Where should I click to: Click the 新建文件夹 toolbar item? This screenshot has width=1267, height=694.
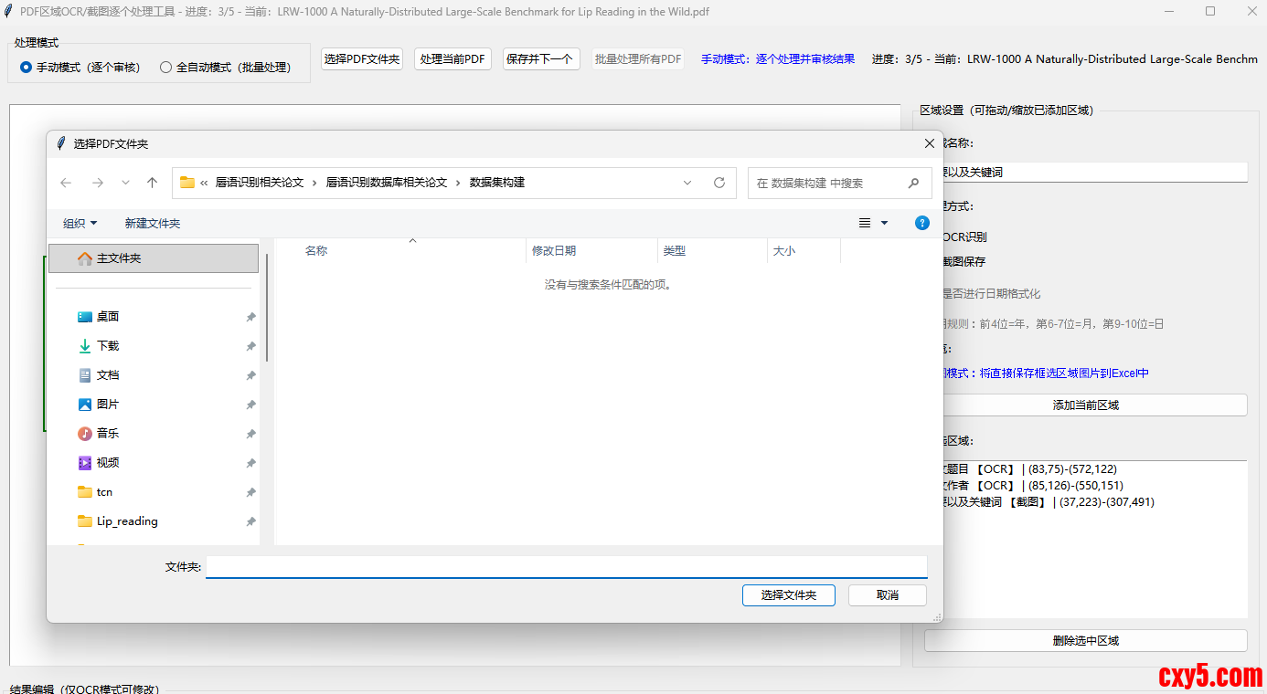(x=153, y=224)
